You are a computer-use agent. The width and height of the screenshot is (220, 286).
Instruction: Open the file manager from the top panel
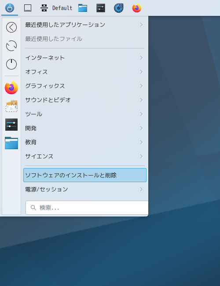pyautogui.click(x=83, y=8)
